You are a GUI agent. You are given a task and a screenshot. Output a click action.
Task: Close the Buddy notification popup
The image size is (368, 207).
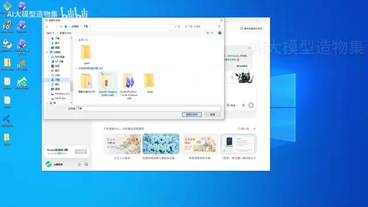click(x=249, y=48)
